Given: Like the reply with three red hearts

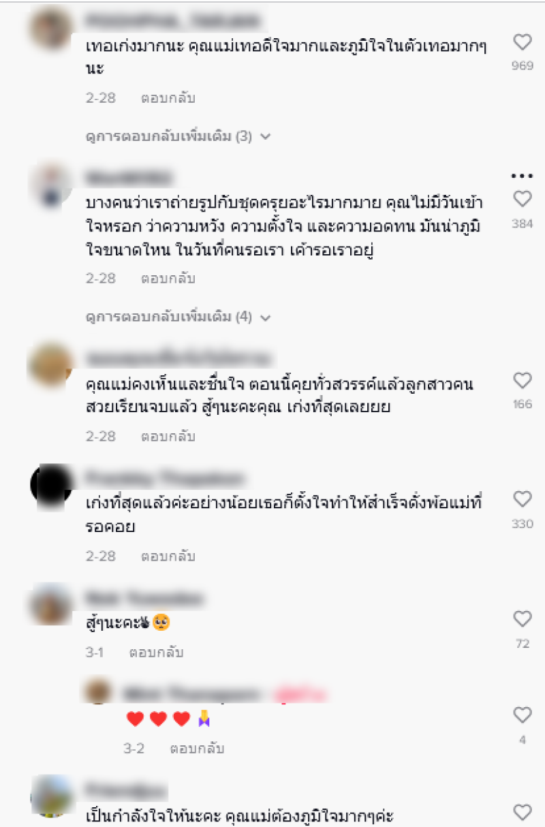Looking at the screenshot, I should 523,715.
